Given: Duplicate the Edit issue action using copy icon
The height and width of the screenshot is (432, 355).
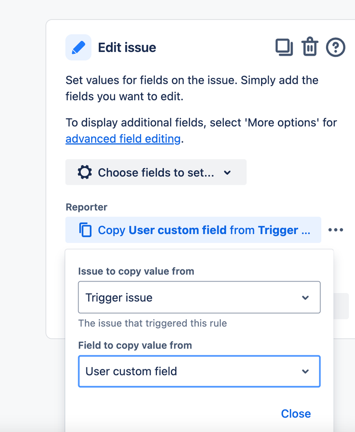Looking at the screenshot, I should coord(284,47).
